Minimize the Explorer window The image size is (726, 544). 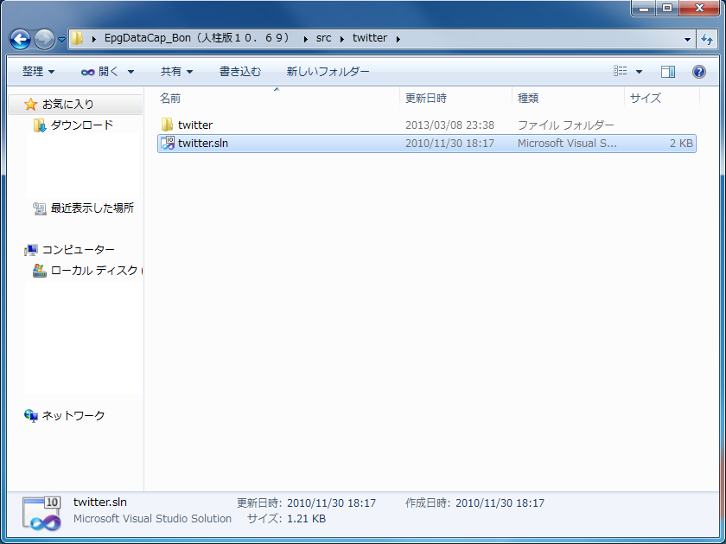(x=644, y=8)
